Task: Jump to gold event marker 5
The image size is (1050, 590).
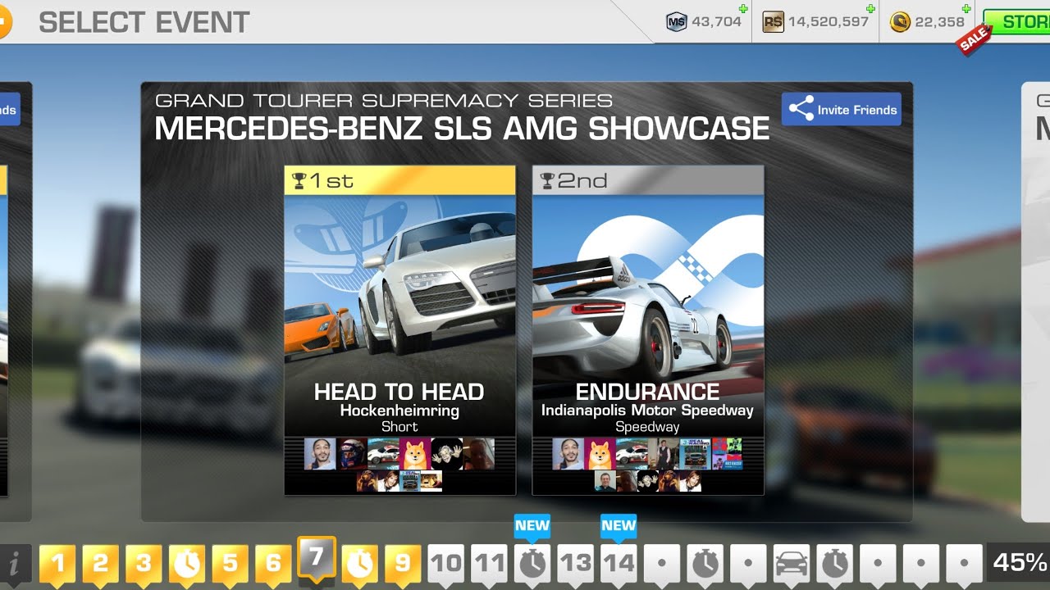Action: coord(230,564)
